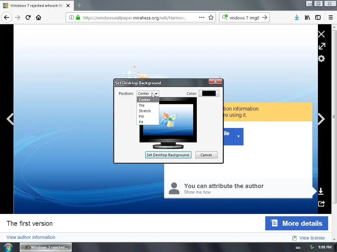Choose Fill in position list
Image resolution: width=337 pixels, height=252 pixels.
click(148, 116)
